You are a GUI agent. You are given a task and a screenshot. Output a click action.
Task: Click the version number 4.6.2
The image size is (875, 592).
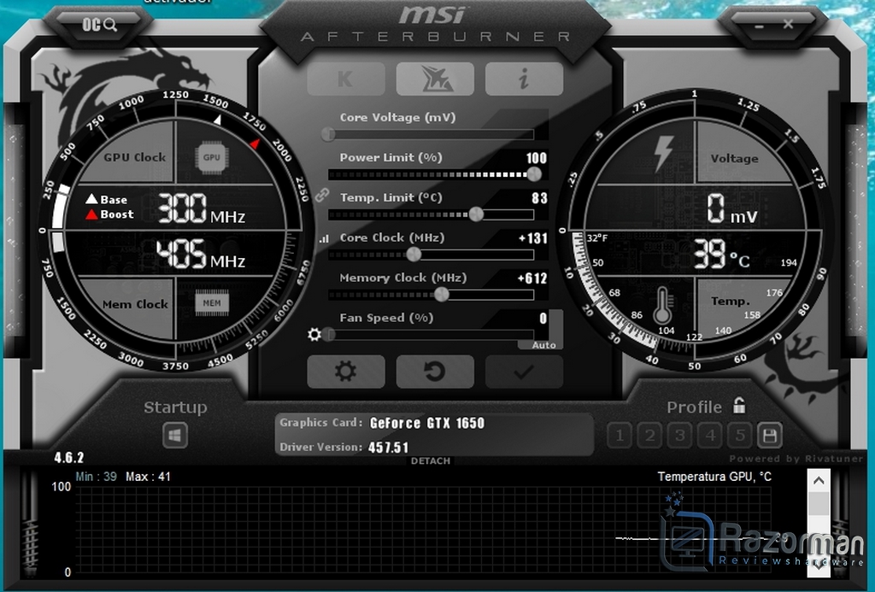pyautogui.click(x=68, y=458)
